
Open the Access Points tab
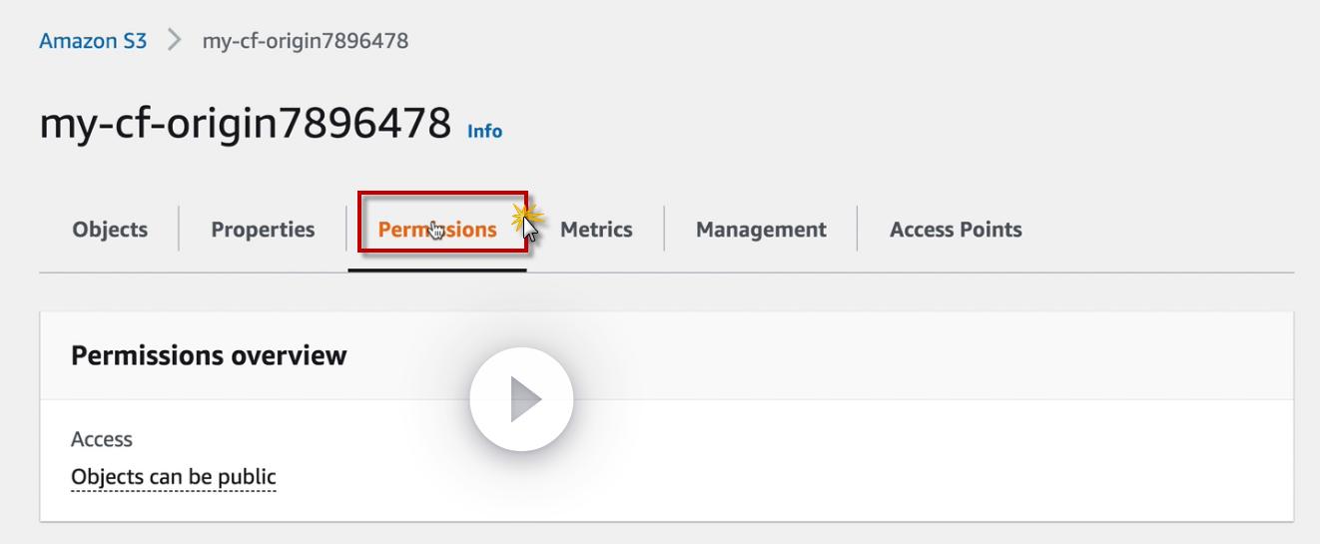click(x=956, y=230)
